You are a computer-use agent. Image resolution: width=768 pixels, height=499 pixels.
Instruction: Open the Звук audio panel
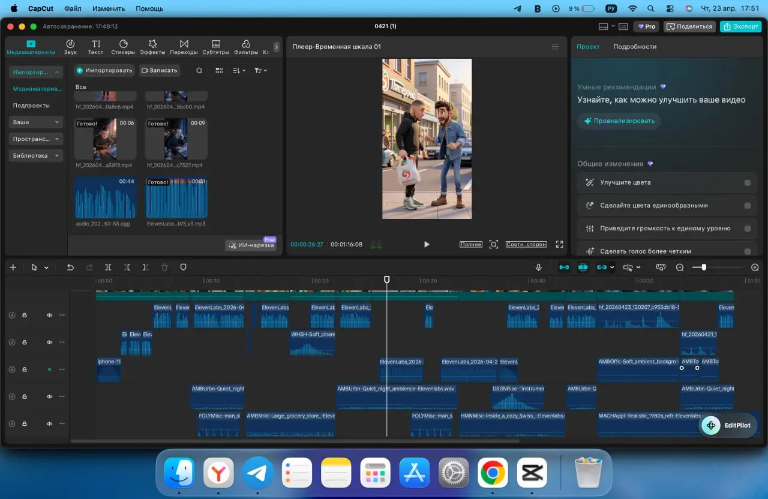[70, 47]
